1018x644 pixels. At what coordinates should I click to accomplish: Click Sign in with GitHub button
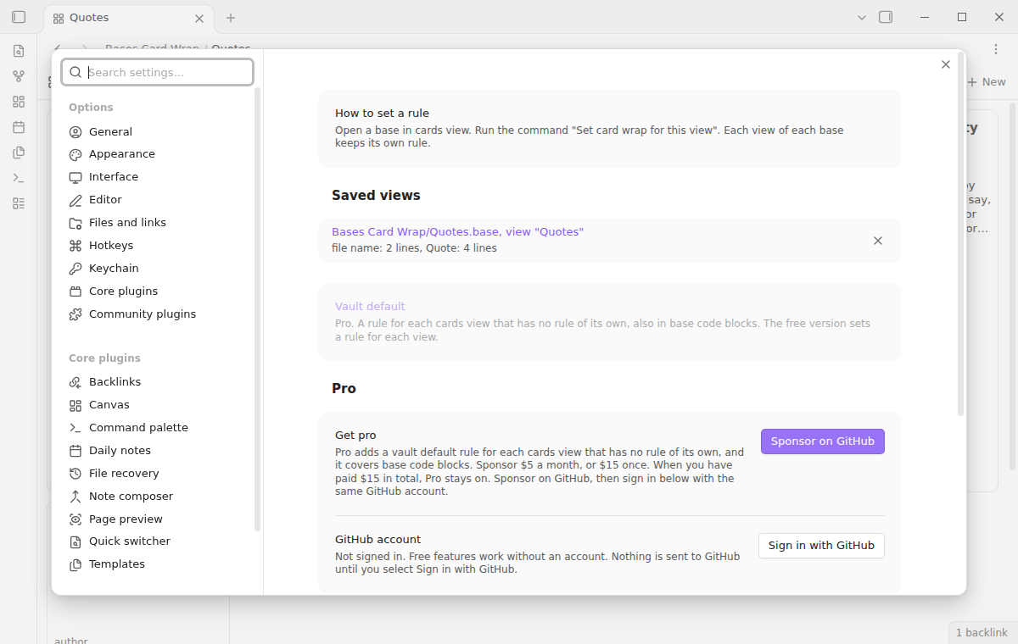point(821,546)
